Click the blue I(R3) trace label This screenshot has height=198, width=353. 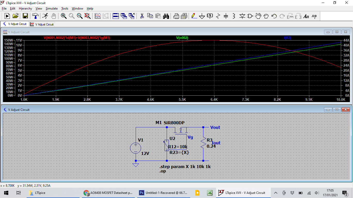click(287, 38)
